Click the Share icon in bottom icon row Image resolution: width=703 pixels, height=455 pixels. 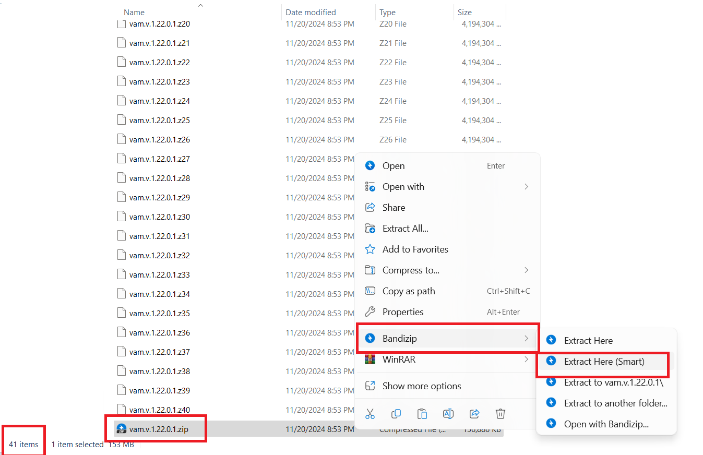pos(474,414)
